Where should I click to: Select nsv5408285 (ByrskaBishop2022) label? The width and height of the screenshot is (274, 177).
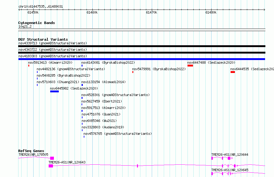[63, 75]
